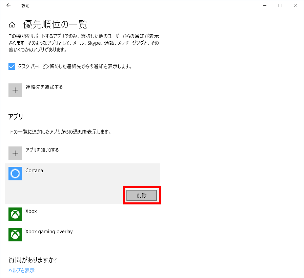This screenshot has width=304, height=278.
Task: Maximize the Settings window
Action: (x=280, y=6)
